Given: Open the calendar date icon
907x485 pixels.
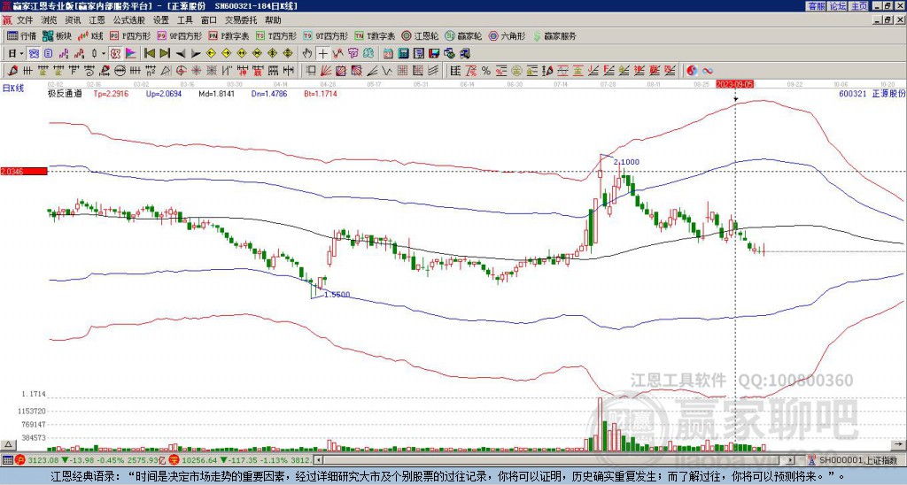Looking at the screenshot, I should 388,53.
